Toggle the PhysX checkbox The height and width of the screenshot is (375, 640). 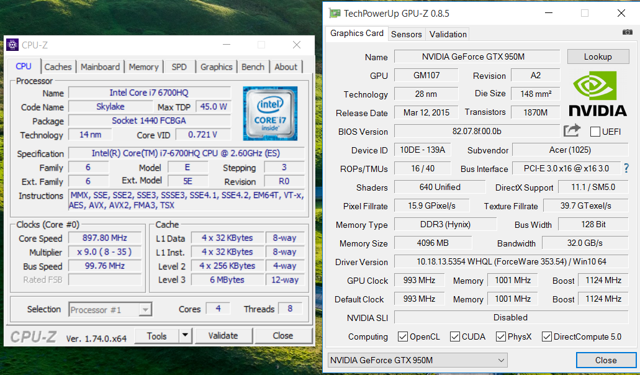tap(501, 337)
